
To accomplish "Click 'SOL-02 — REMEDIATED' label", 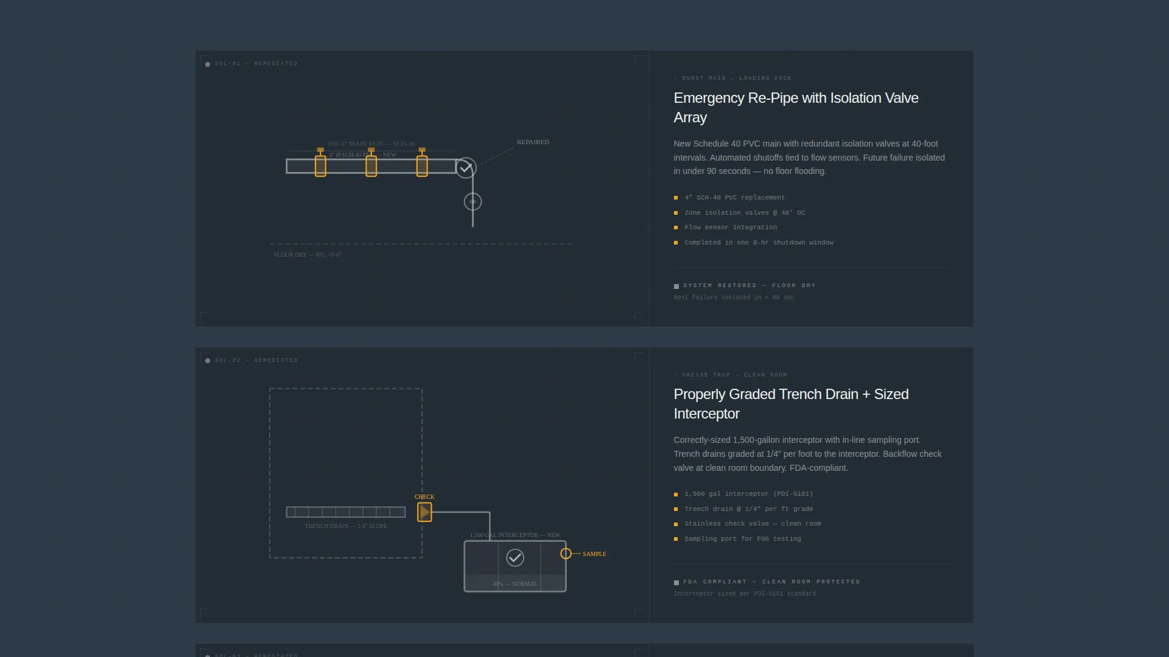I will pos(256,360).
